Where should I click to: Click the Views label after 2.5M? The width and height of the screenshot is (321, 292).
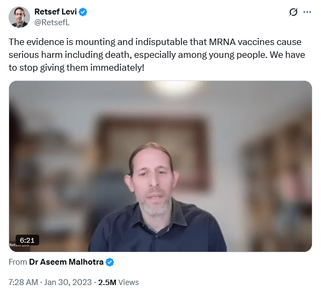pyautogui.click(x=129, y=282)
